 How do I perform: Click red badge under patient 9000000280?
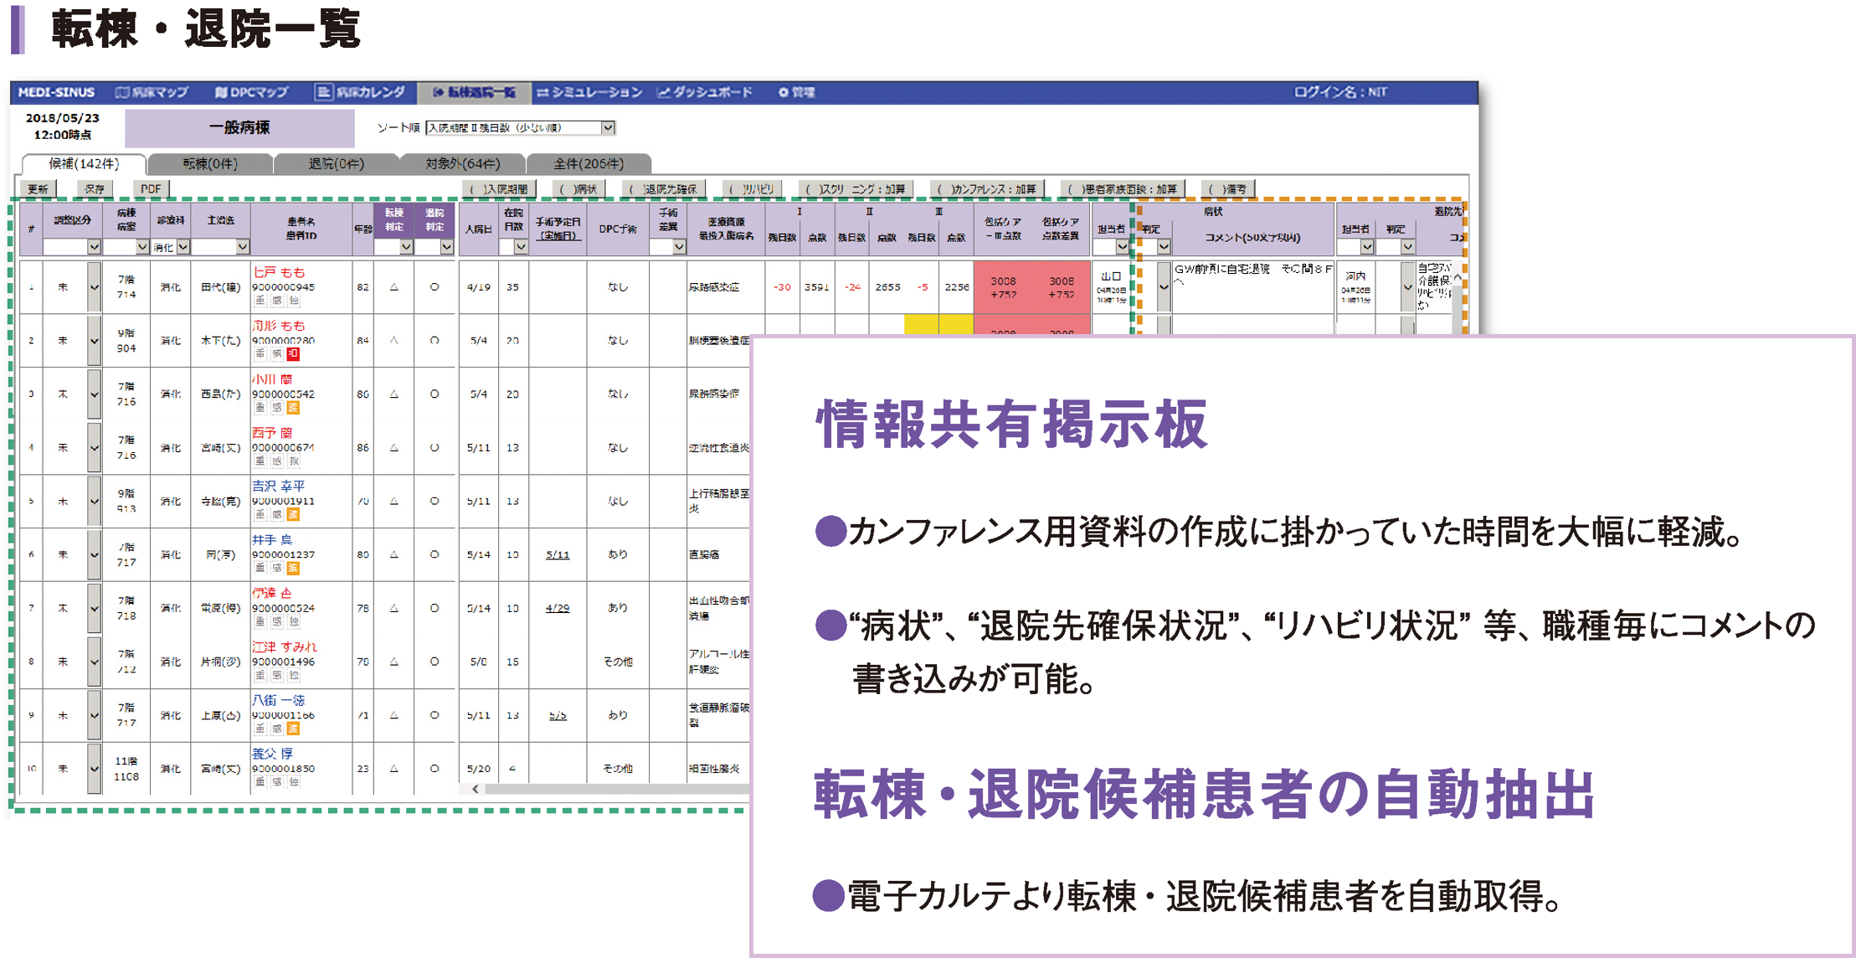pos(293,354)
